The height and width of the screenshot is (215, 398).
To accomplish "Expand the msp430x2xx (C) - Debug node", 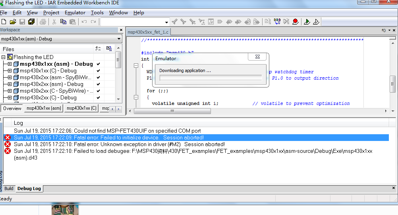I will point(10,98).
